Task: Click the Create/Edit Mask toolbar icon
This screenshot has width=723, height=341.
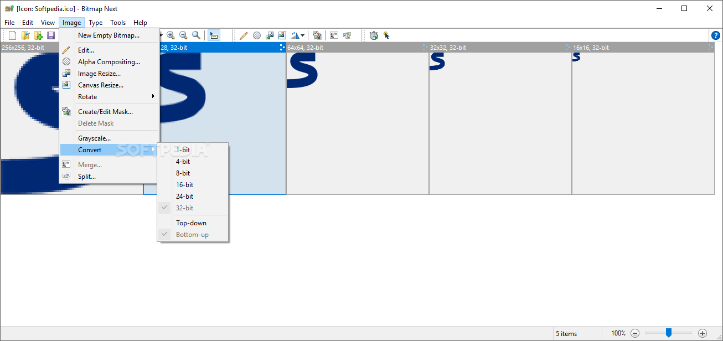Action: tap(317, 35)
